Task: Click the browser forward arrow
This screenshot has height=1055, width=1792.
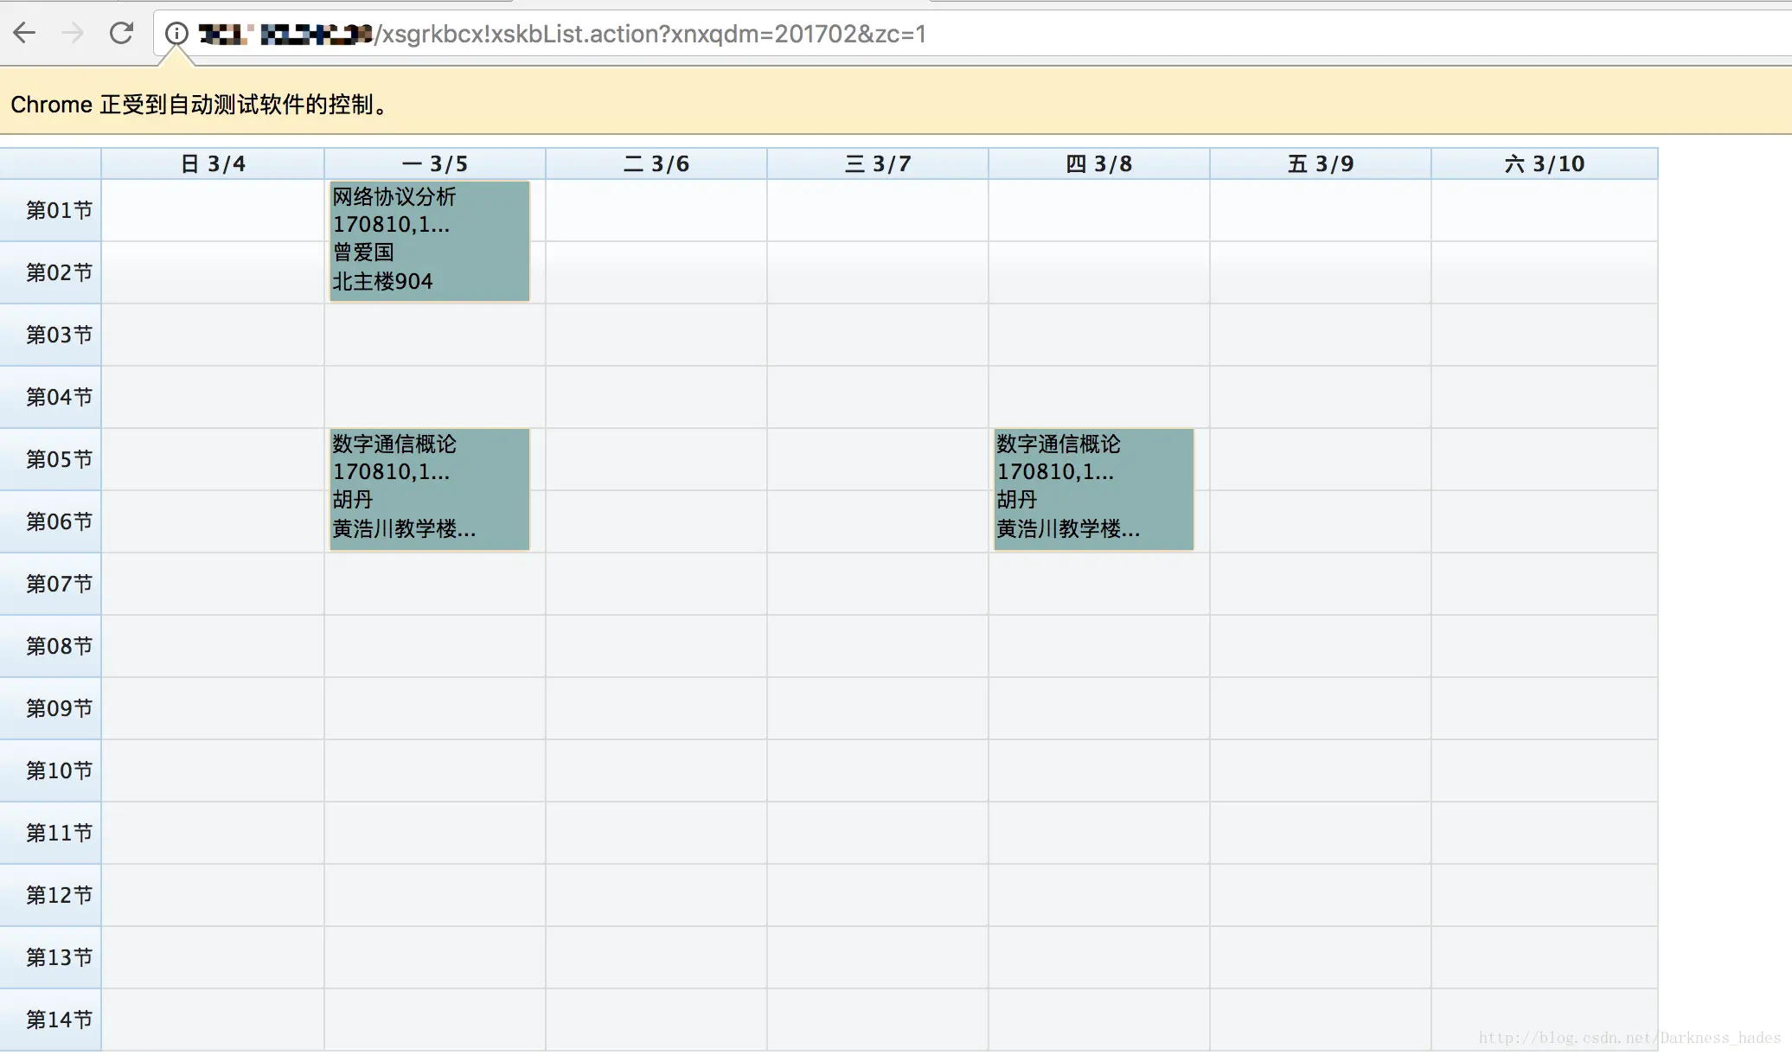Action: click(74, 34)
